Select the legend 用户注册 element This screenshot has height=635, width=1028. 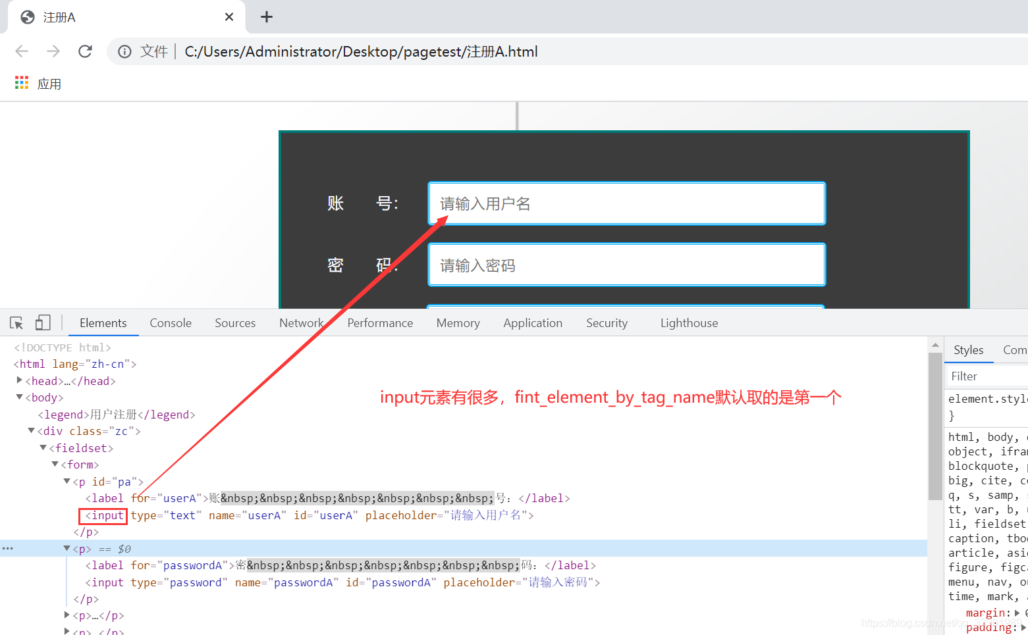tap(117, 415)
